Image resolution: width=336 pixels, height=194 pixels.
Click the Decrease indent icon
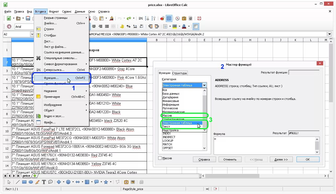click(x=150, y=26)
